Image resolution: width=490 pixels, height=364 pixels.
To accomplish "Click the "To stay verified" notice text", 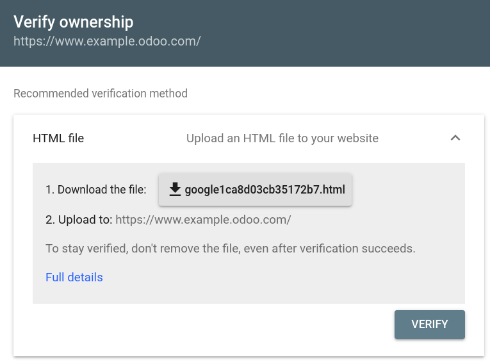I will pyautogui.click(x=231, y=249).
